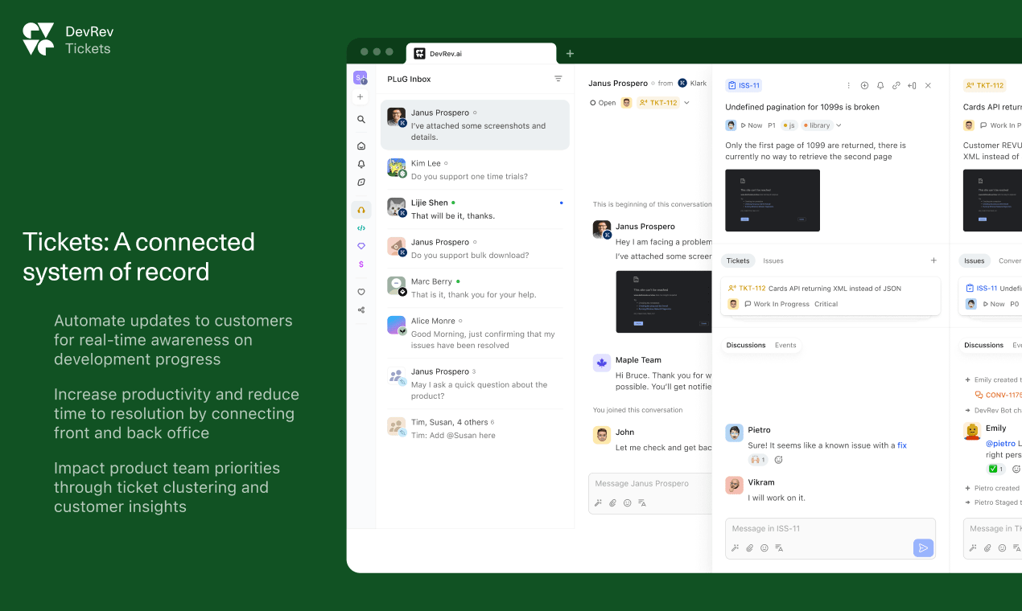
Task: Toggle the checkmark reaction on Emily's message
Action: 996,469
